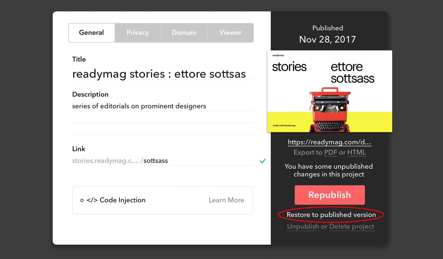Click the </> Code Injection label
Screen dimensions: 443x259
click(116, 200)
